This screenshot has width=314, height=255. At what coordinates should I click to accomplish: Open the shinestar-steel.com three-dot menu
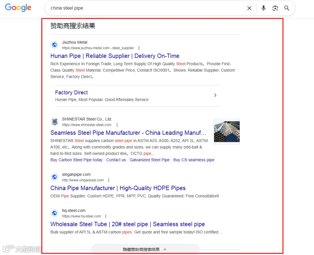click(117, 125)
